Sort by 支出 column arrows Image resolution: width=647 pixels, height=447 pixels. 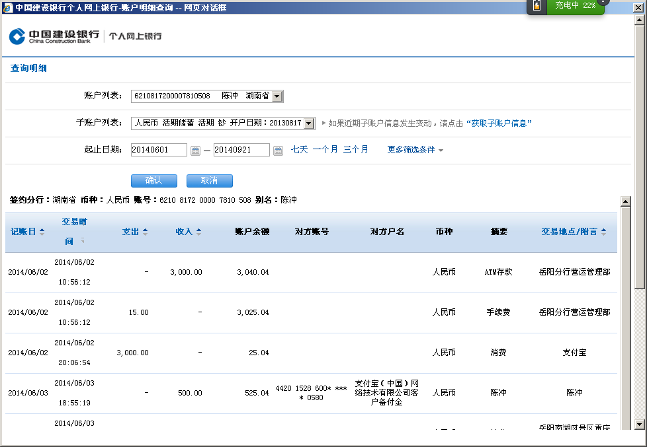(x=146, y=232)
